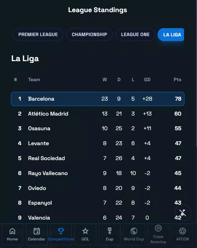
Task: Click the GD column header
Action: 147,80
